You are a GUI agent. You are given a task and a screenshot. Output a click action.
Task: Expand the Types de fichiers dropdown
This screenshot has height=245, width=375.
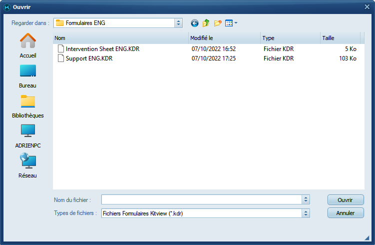pos(306,213)
